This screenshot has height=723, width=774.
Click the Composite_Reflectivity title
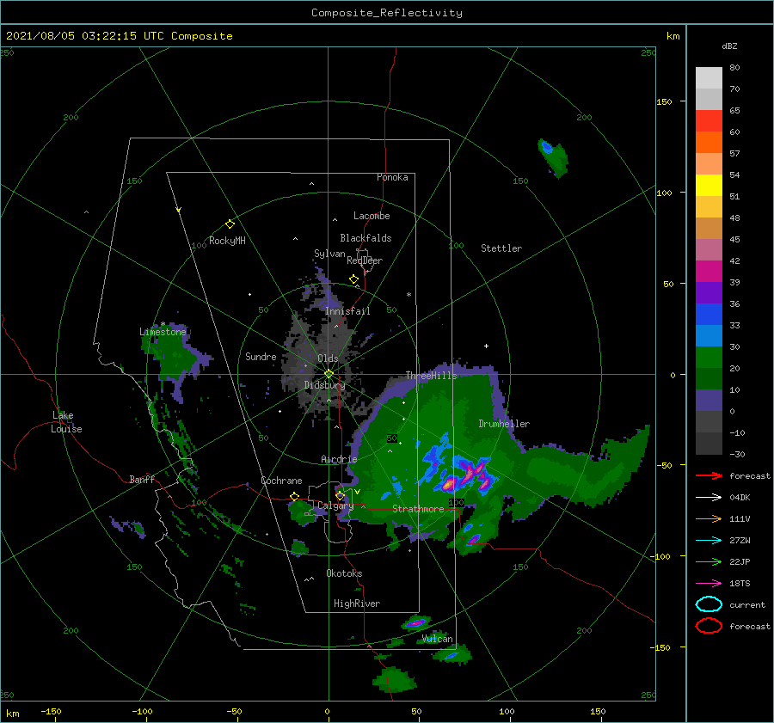click(x=387, y=13)
